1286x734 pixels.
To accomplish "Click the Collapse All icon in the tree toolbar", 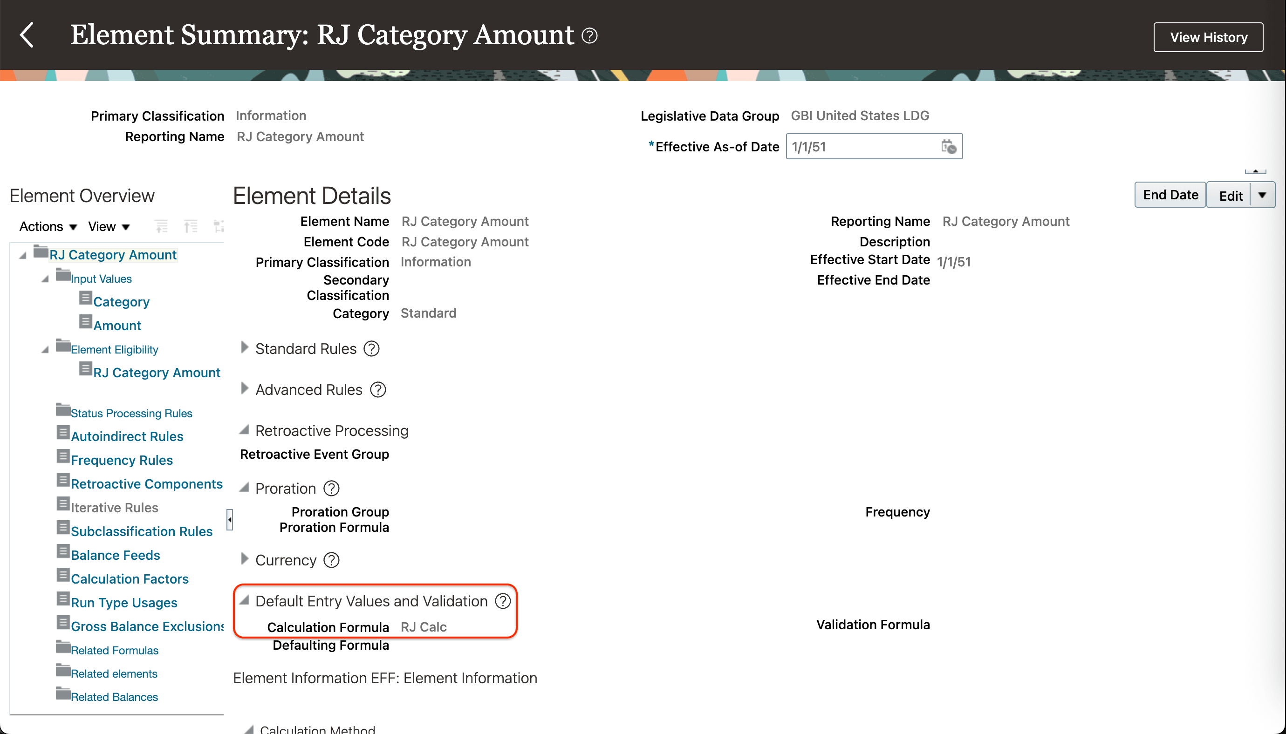I will tap(161, 226).
